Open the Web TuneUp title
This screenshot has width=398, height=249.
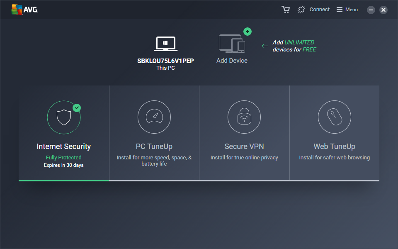click(x=334, y=146)
